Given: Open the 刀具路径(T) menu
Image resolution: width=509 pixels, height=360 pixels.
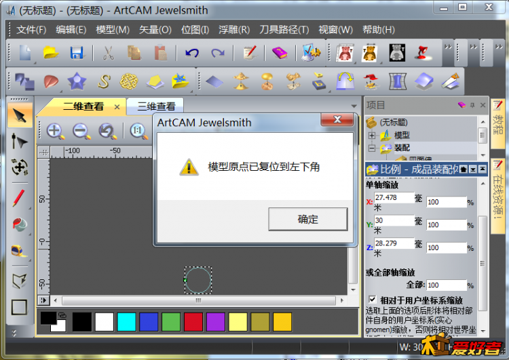Looking at the screenshot, I should coord(284,30).
